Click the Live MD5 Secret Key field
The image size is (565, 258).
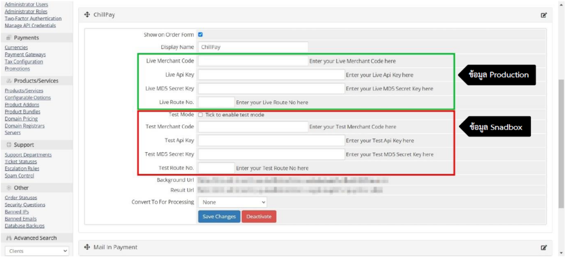click(271, 89)
